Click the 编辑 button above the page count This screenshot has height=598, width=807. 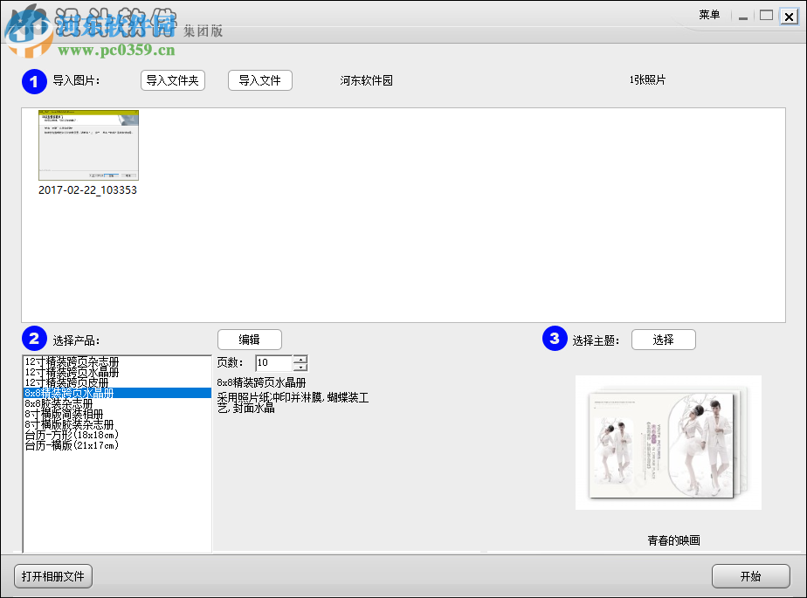(249, 339)
